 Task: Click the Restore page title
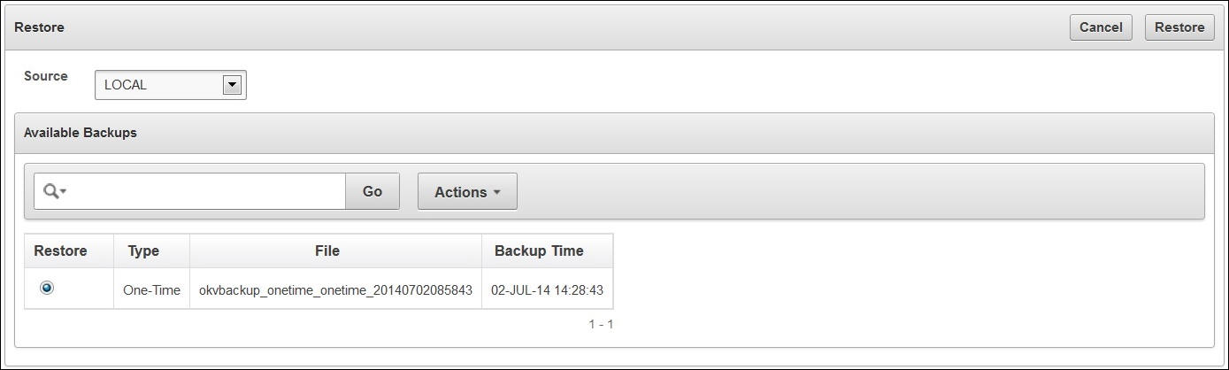click(x=40, y=27)
